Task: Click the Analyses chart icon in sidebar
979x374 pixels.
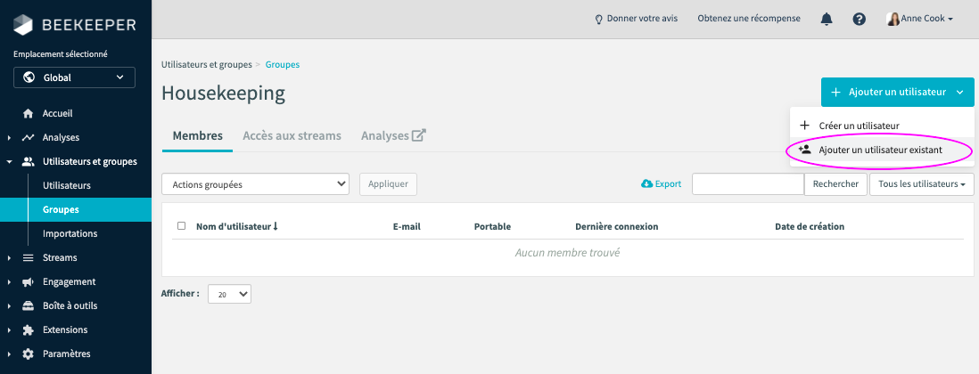Action: [29, 138]
